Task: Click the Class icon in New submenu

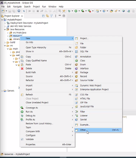Action: [x=76, y=60]
